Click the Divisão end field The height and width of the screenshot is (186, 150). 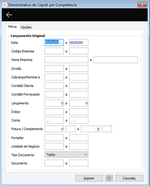click(x=79, y=68)
